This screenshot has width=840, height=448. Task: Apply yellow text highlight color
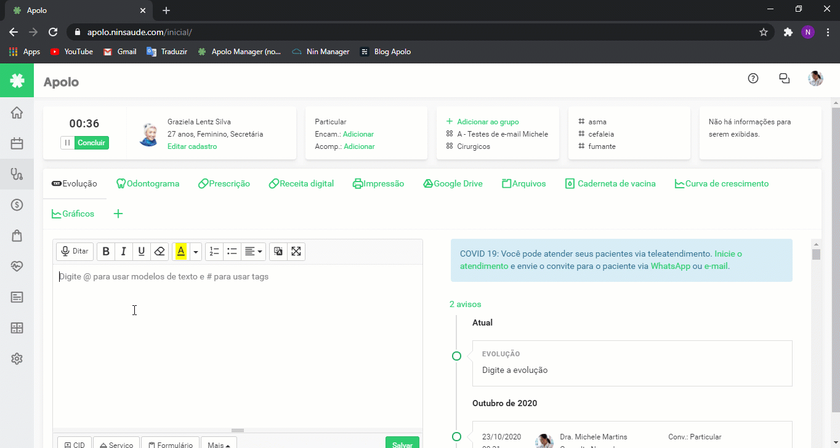pyautogui.click(x=181, y=251)
